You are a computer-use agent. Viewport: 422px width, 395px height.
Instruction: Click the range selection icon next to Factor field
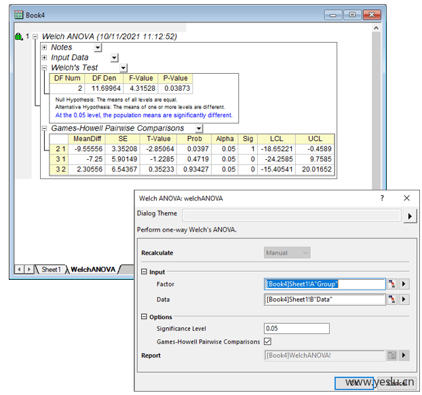click(392, 284)
